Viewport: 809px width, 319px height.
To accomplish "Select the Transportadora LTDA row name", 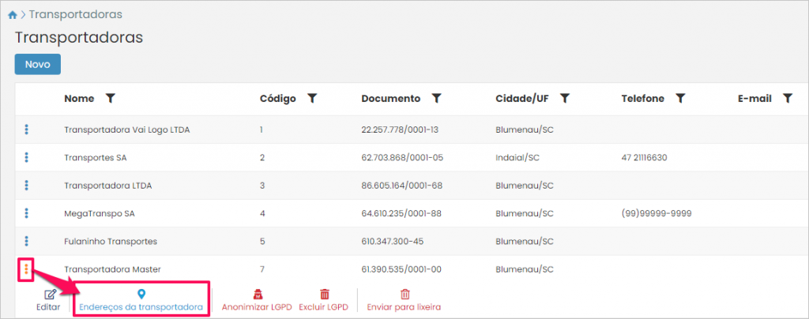I will coord(107,186).
